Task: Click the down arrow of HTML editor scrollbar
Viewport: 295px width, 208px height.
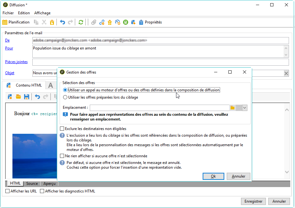Action: point(287,172)
